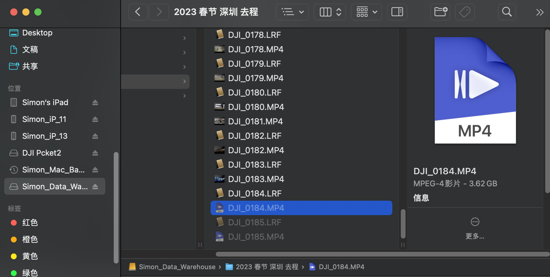Filter by the 橙色 orange tag
This screenshot has width=550, height=277.
point(54,239)
